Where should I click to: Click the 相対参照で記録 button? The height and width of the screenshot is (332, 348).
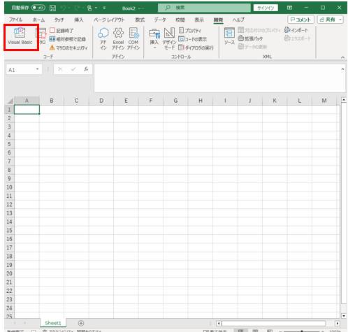click(x=68, y=39)
